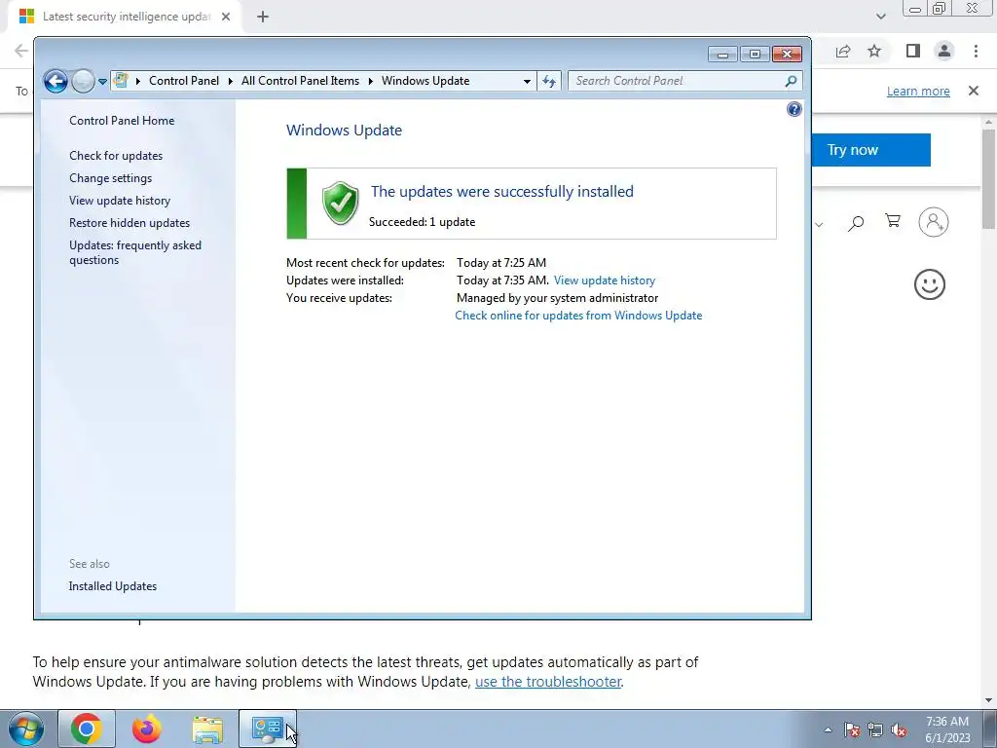
Task: Bookmark this page with star icon
Action: [x=874, y=51]
